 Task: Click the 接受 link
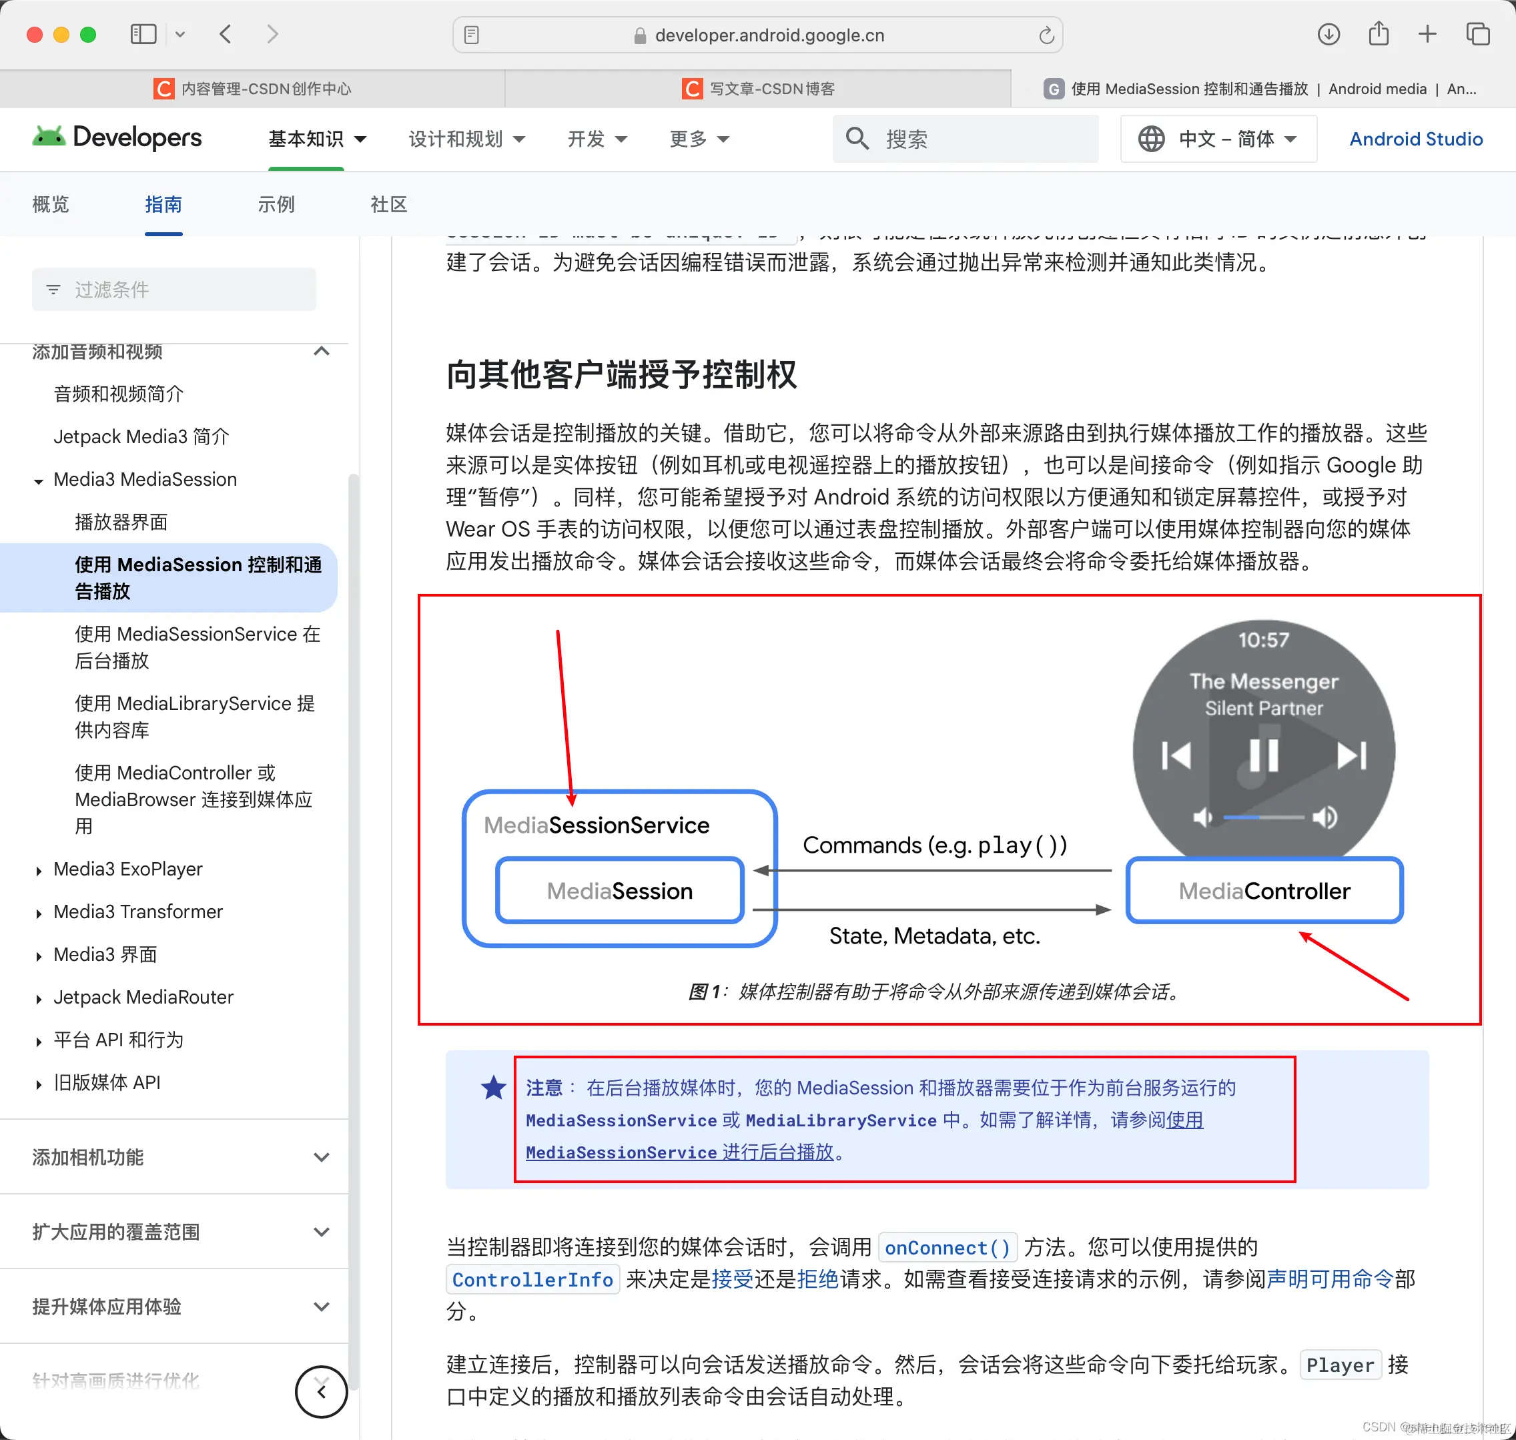click(x=732, y=1280)
